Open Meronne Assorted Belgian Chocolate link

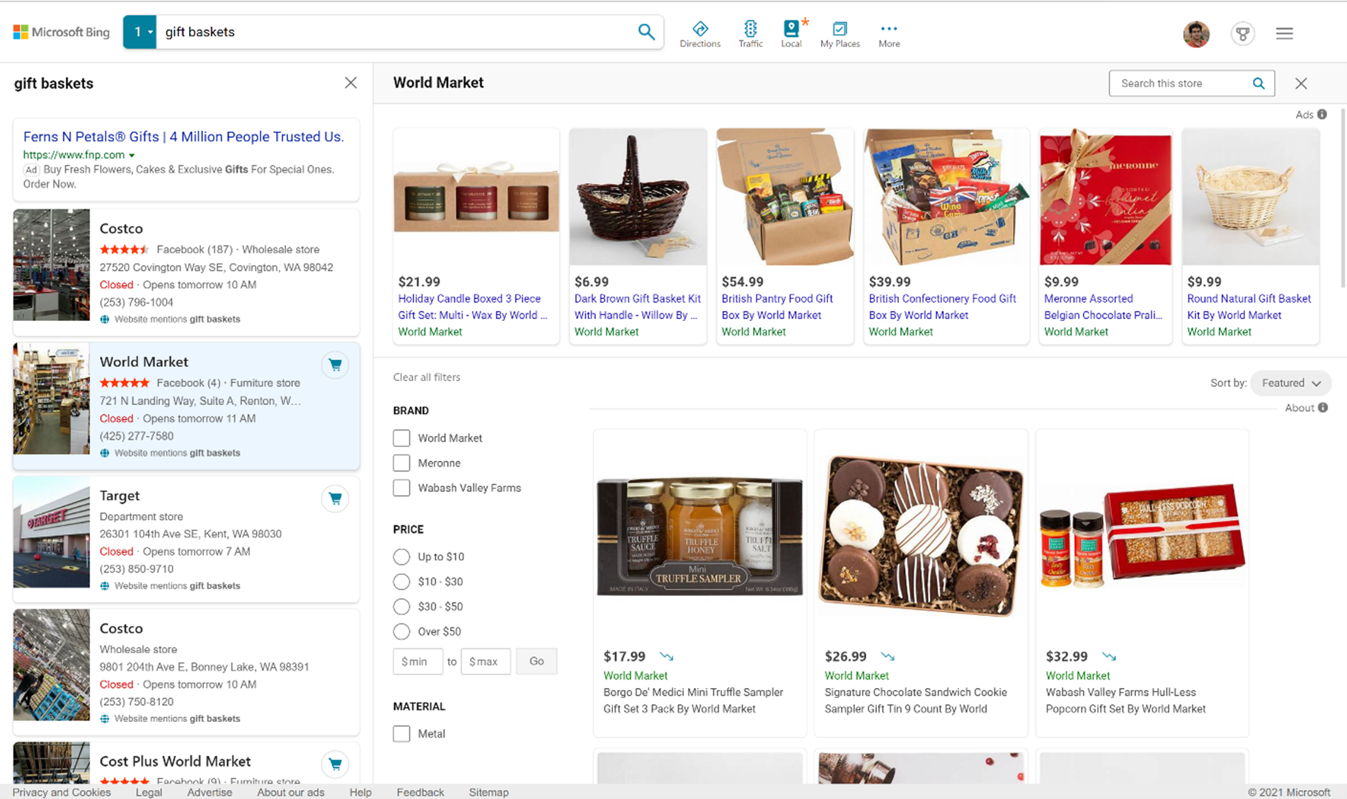[1104, 307]
